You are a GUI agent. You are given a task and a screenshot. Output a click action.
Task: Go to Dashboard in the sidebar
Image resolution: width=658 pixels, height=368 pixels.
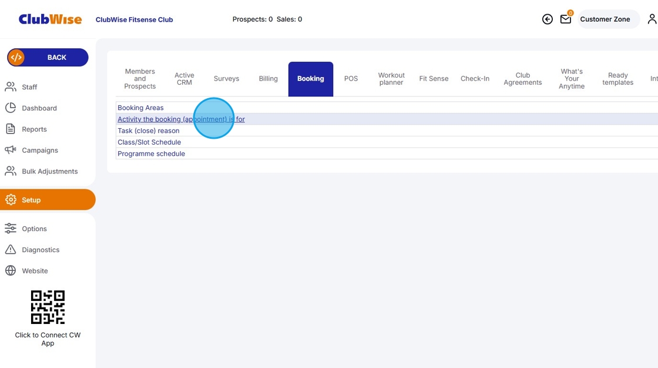(39, 108)
